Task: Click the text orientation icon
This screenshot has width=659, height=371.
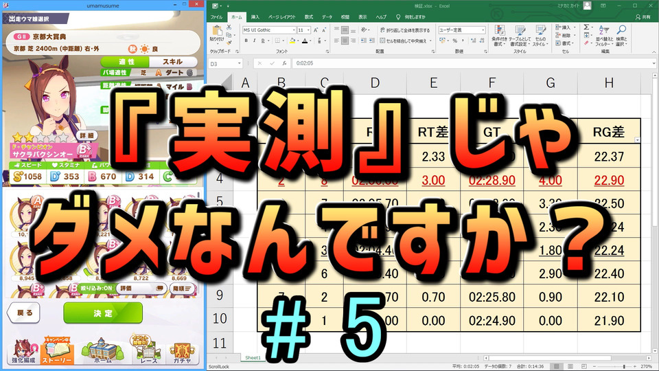Action: click(x=364, y=30)
